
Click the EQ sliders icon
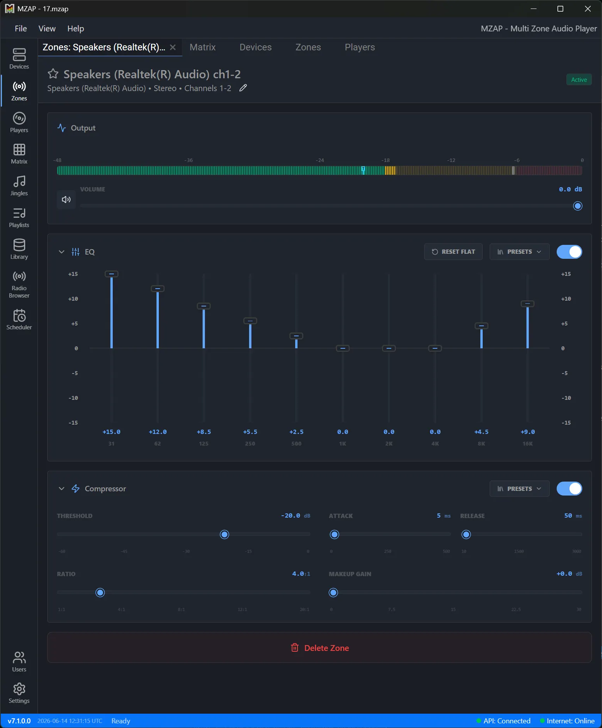click(76, 252)
